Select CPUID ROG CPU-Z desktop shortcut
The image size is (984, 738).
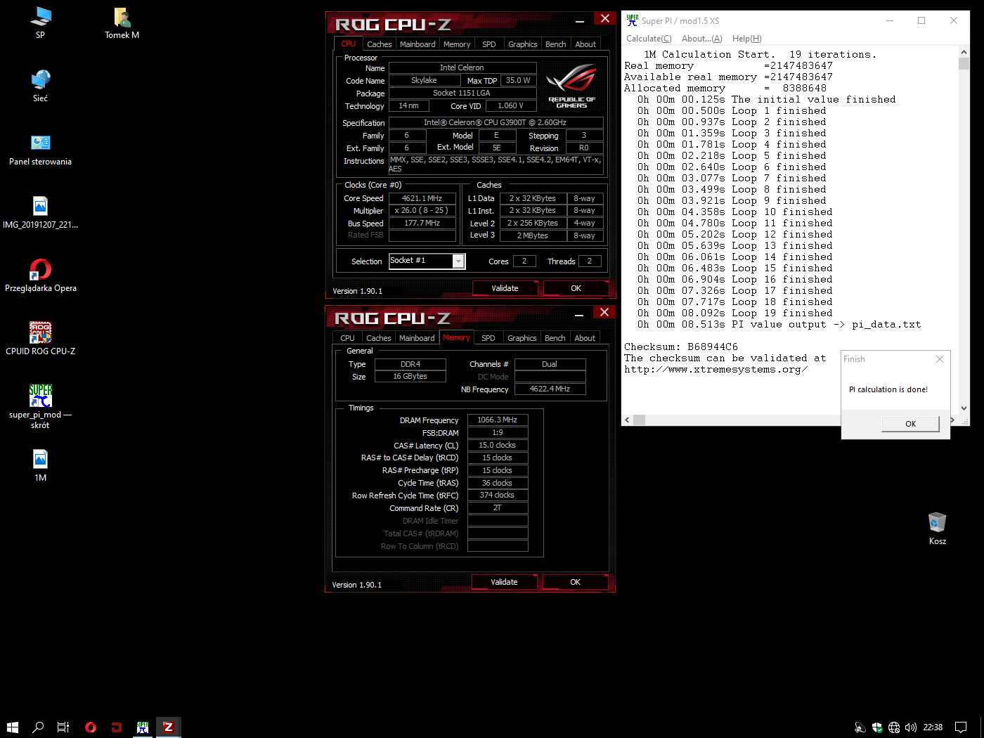40,339
